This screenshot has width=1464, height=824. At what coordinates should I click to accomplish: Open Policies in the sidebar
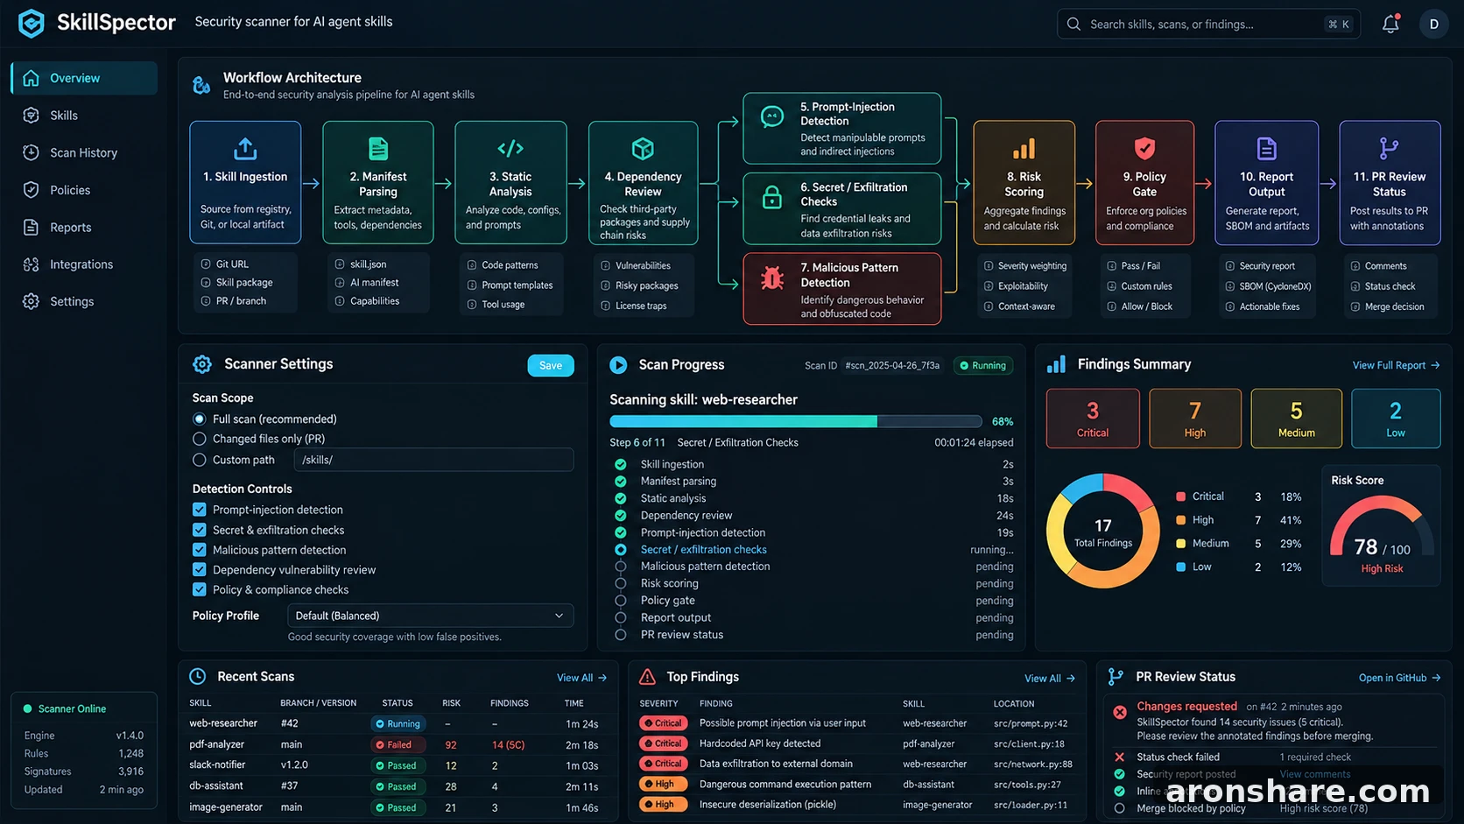(84, 190)
